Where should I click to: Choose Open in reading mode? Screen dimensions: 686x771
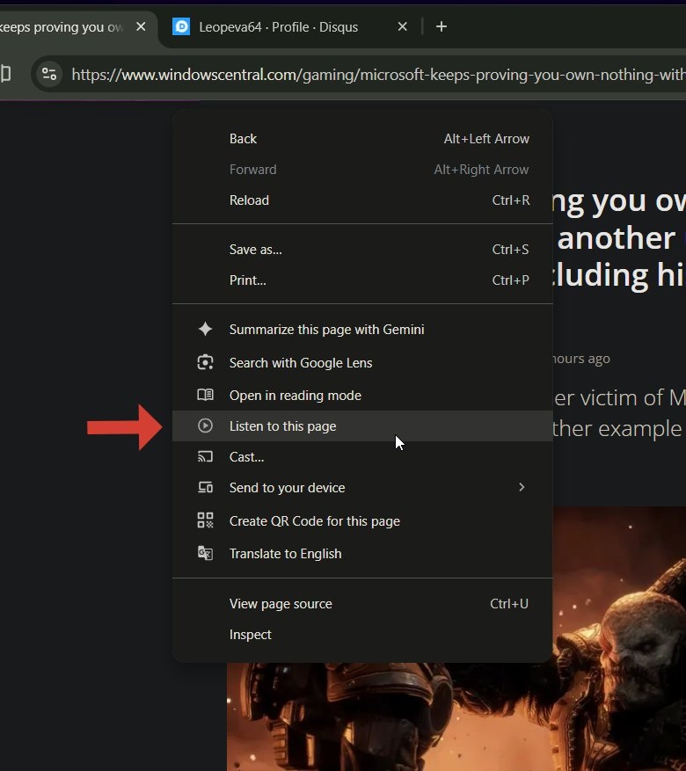click(x=362, y=396)
